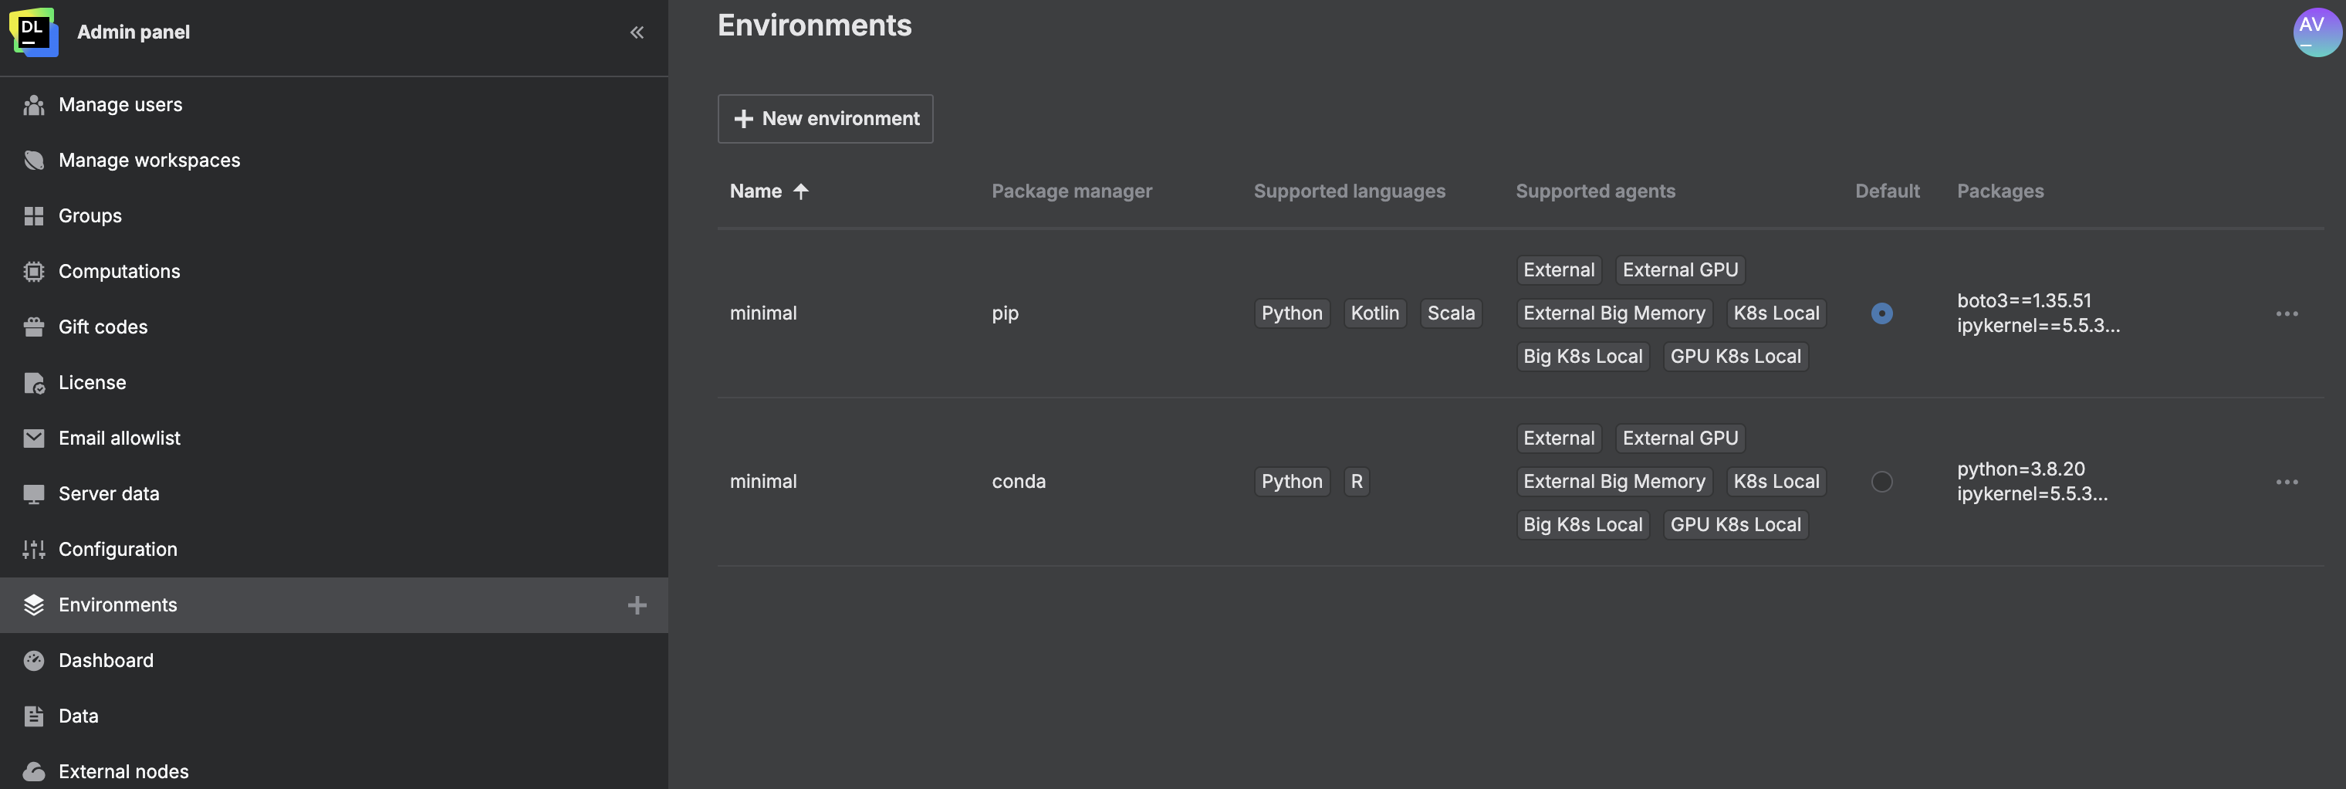Open the Configuration settings icon
This screenshot has width=2346, height=789.
tap(34, 548)
